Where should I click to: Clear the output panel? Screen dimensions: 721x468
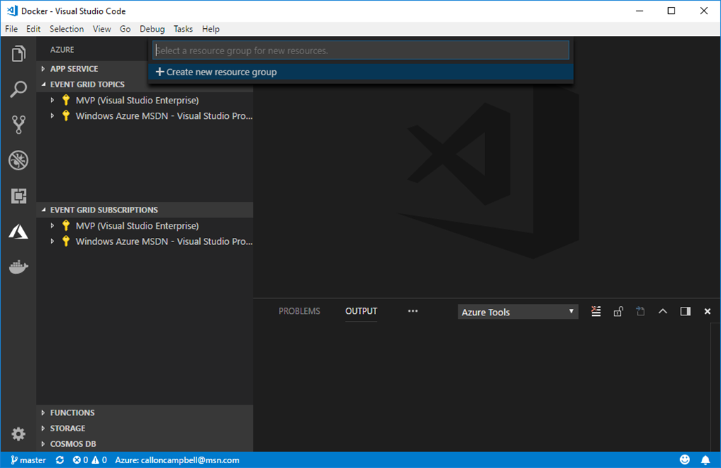(x=596, y=312)
